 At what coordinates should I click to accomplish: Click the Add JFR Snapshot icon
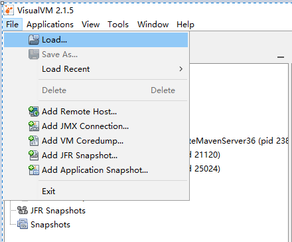(34, 156)
